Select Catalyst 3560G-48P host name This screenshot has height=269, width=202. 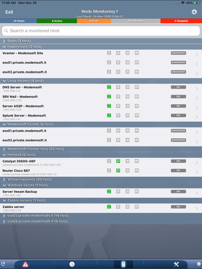tap(19, 161)
